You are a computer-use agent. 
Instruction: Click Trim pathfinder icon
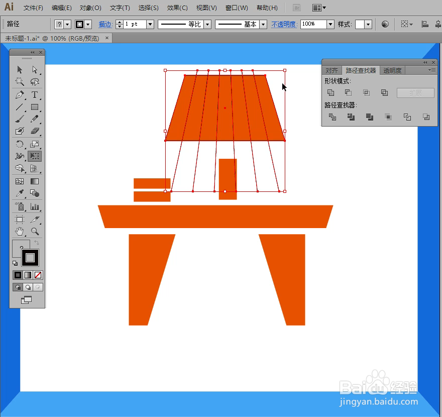(351, 117)
